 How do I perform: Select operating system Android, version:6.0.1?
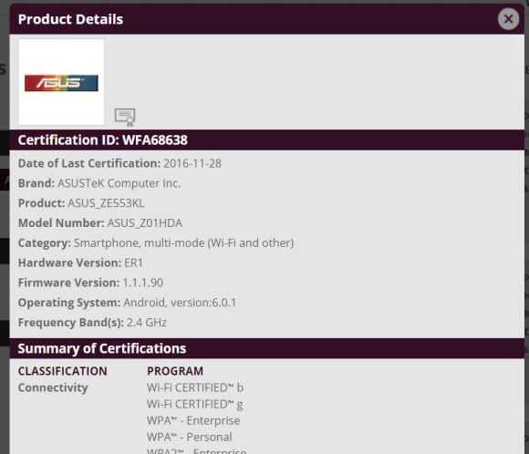[x=180, y=303]
